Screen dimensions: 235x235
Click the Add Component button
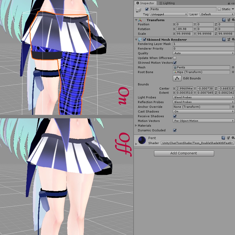point(184,154)
